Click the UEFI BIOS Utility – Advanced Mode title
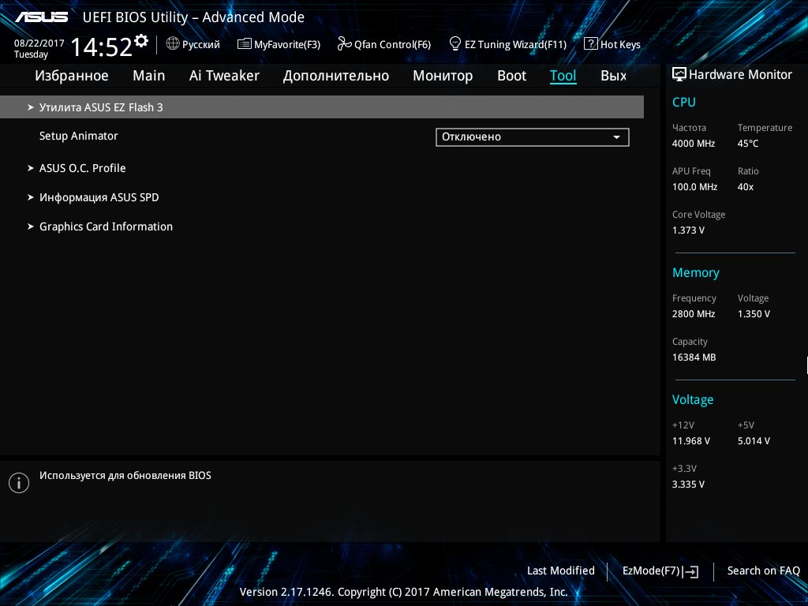Screen dimensions: 808x606 193,17
